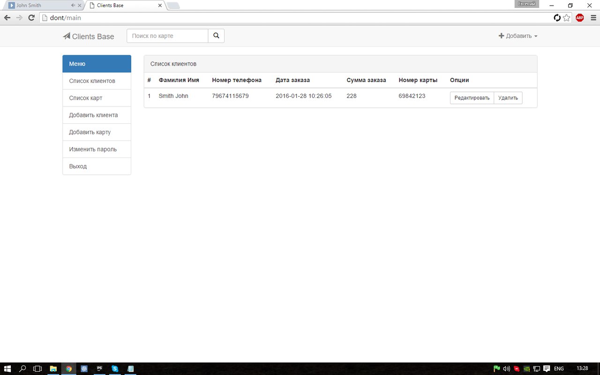The image size is (600, 375).
Task: Expand the Добавить dropdown menu
Action: pos(518,36)
